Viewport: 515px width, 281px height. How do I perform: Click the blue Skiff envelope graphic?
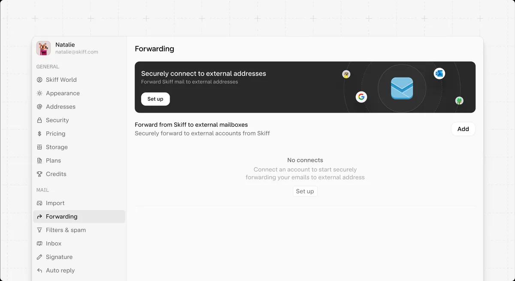pos(401,88)
